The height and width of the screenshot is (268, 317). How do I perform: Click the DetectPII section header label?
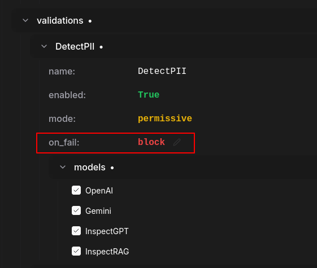click(75, 47)
